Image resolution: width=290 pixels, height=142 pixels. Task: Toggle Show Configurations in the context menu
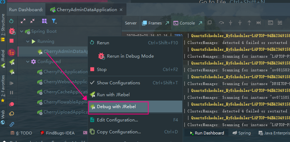point(135,83)
